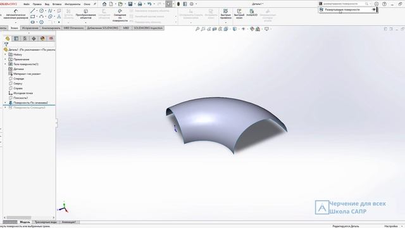Undo the last action with the Undo arrow
The height and width of the screenshot is (228, 405).
click(149, 4)
